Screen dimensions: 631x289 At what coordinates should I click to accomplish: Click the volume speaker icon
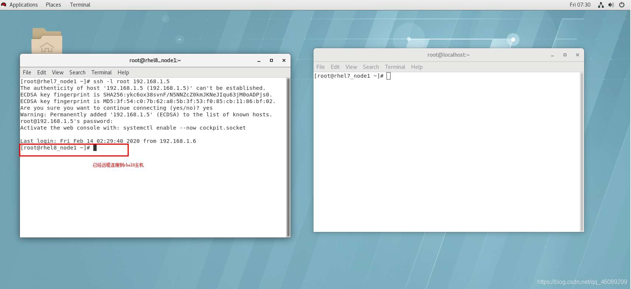(x=611, y=5)
